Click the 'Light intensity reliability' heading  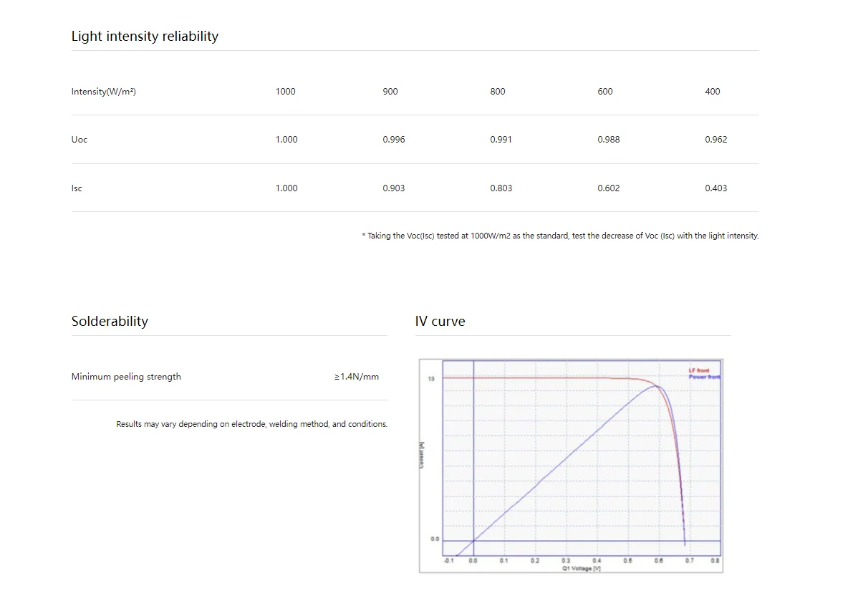pyautogui.click(x=145, y=36)
